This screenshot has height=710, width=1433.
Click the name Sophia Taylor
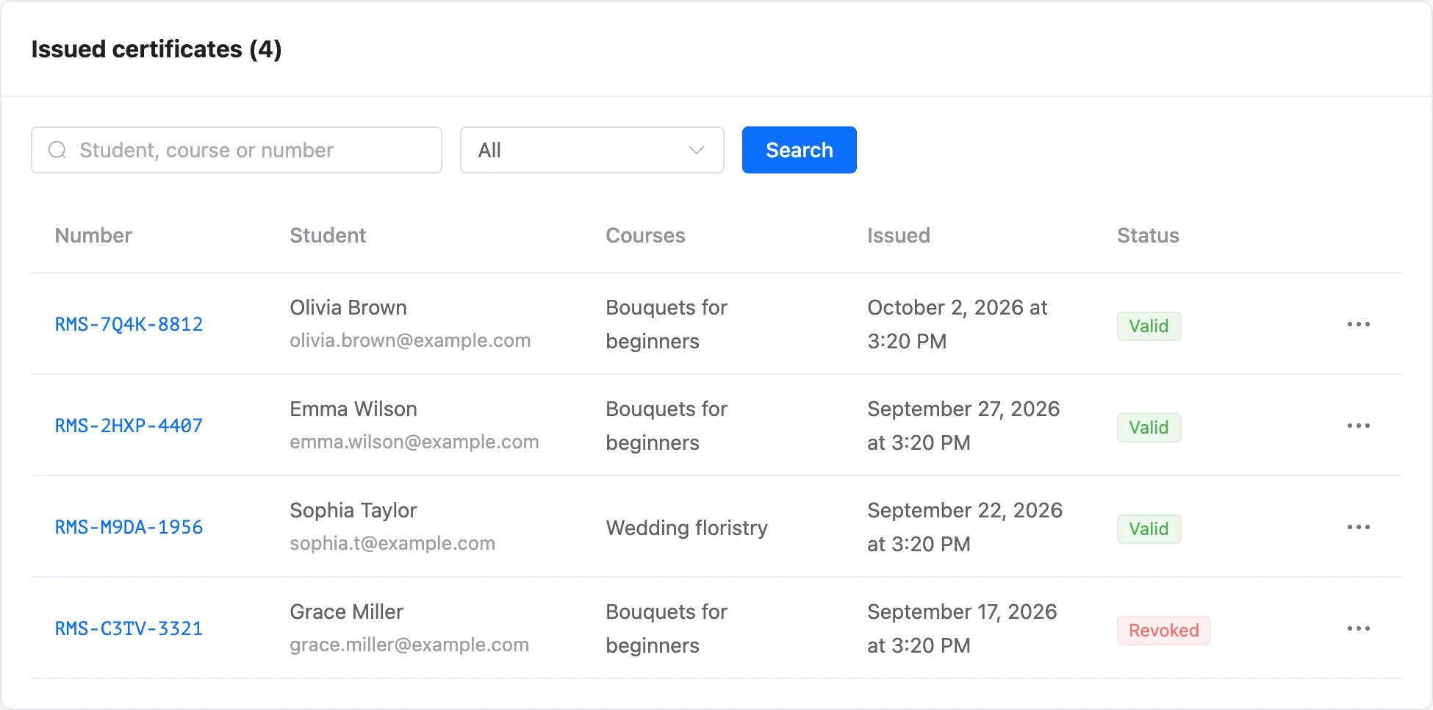pos(353,510)
